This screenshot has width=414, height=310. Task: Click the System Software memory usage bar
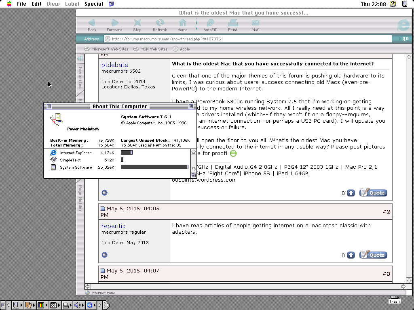tap(154, 167)
